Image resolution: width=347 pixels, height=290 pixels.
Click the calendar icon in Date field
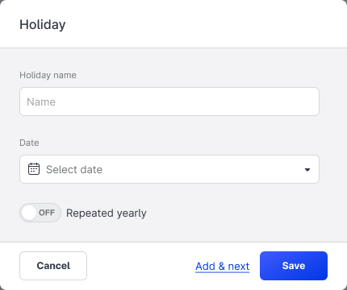tap(34, 169)
